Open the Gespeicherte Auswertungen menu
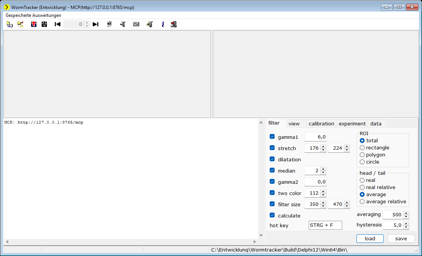Screen dimensions: 422x256 [x=33, y=15]
